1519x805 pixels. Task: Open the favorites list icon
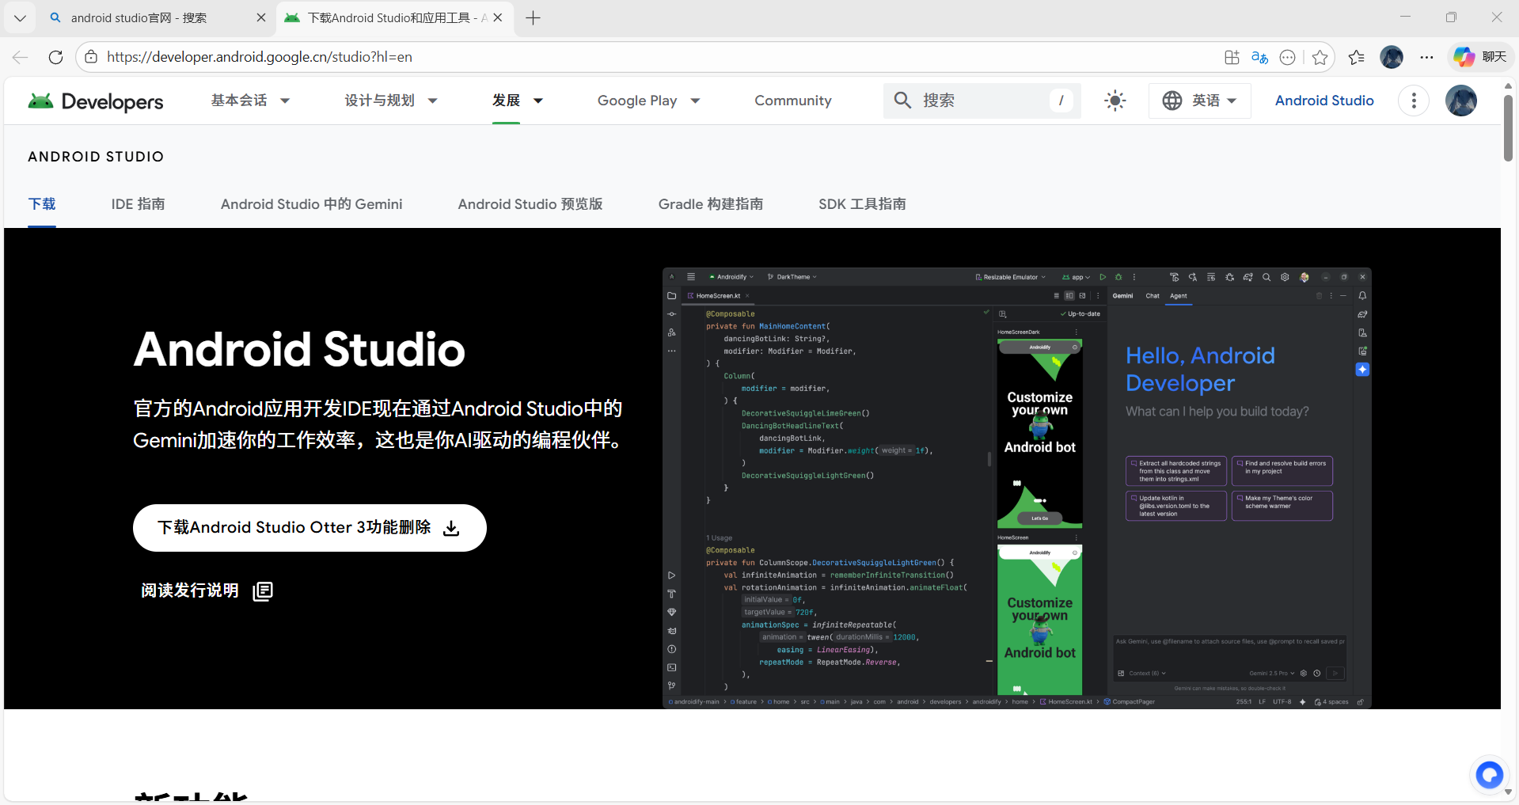pos(1357,57)
